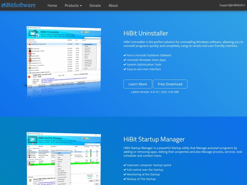Click checkmark beside Uninstall Windows Store Apps
This screenshot has width=247, height=185.
coord(125,60)
